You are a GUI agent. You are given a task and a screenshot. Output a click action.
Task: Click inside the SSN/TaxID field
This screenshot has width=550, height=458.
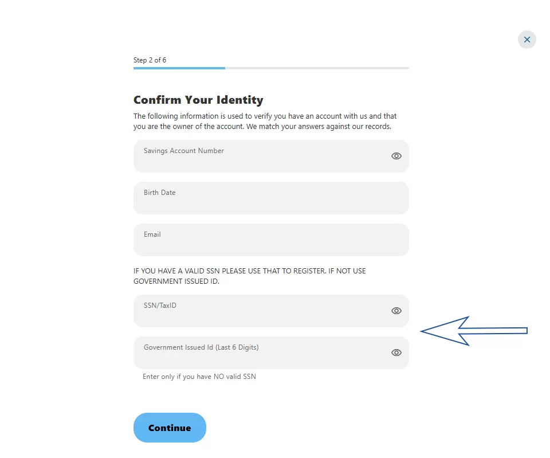(271, 311)
